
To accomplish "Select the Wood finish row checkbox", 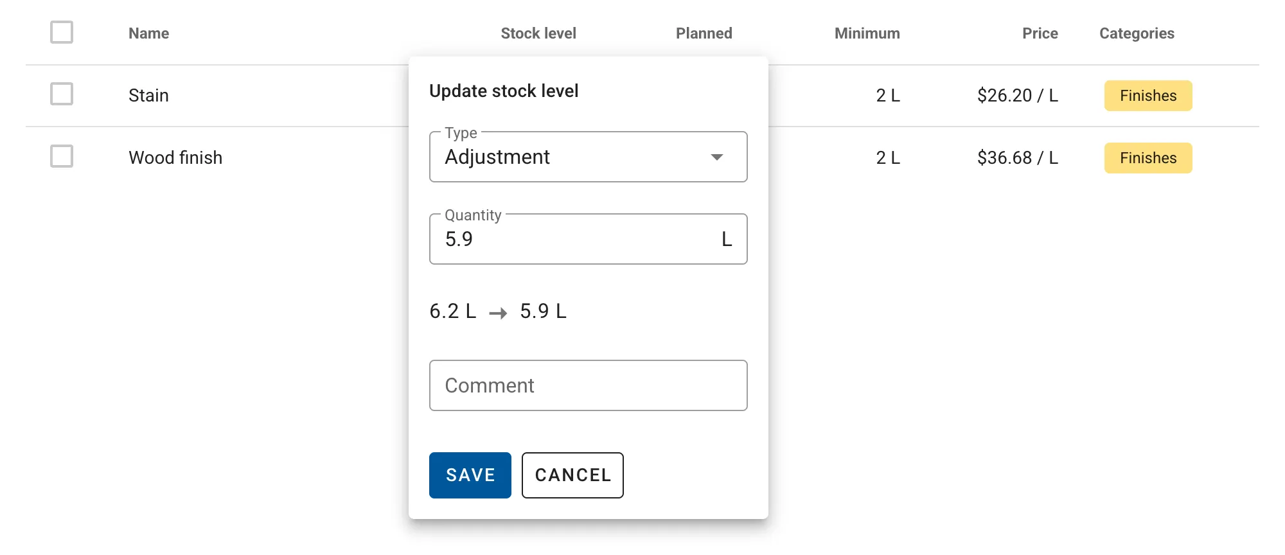I will point(62,157).
